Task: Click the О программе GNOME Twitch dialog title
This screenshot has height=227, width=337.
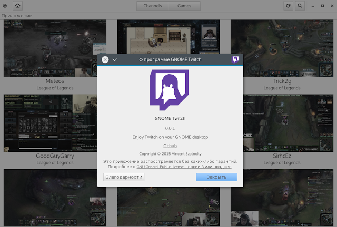Action: 170,60
